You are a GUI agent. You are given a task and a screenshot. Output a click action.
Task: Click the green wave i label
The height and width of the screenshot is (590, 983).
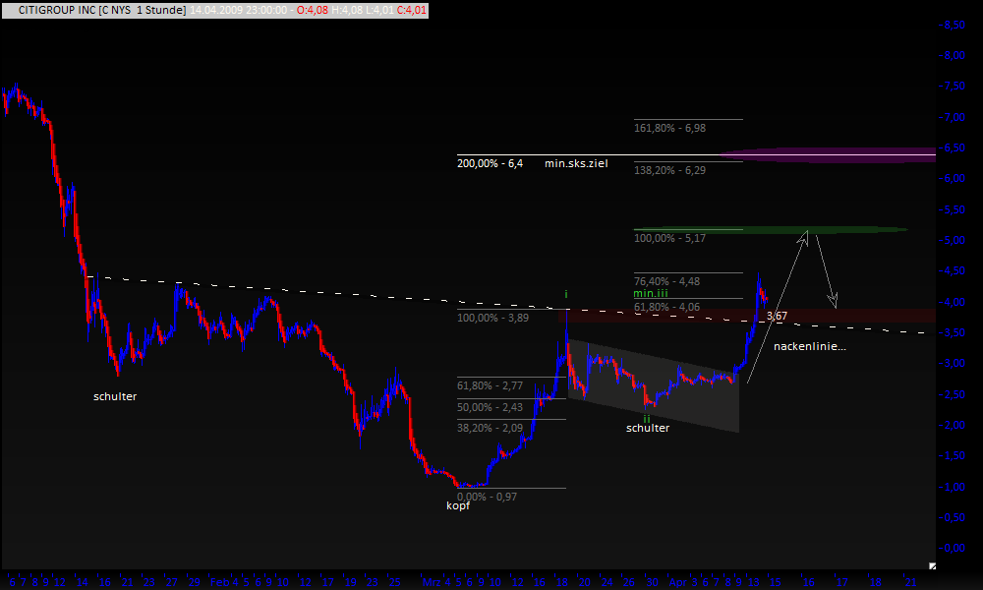[x=566, y=294]
